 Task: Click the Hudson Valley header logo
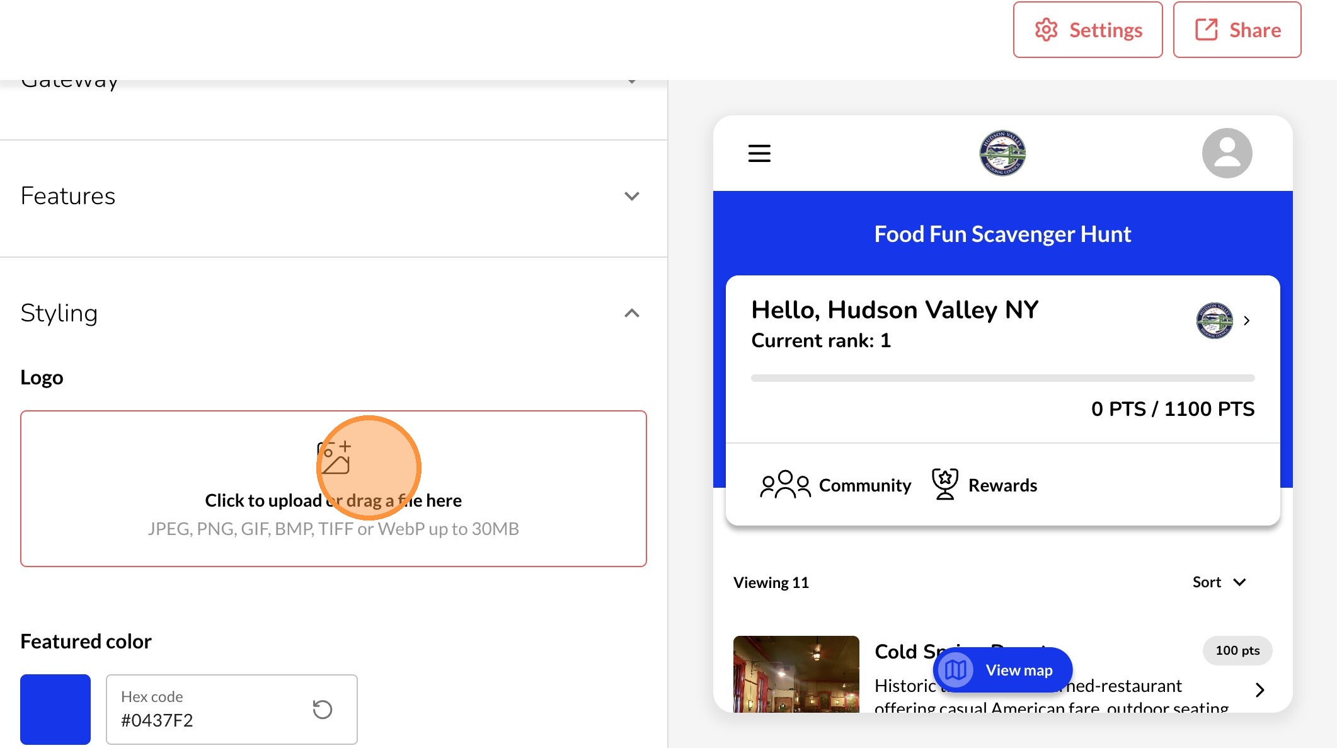[1002, 153]
